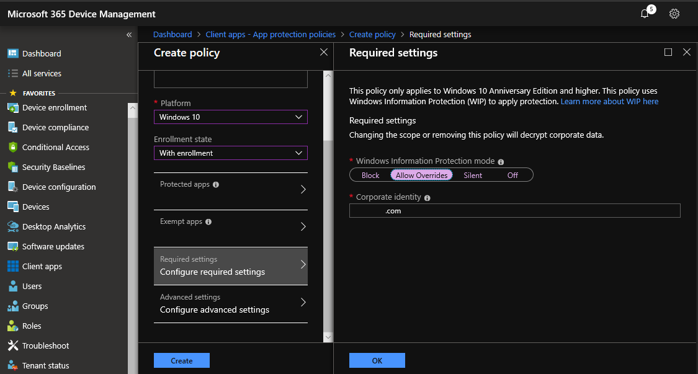Viewport: 698px width, 374px height.
Task: Expand the Exempt apps section
Action: tap(231, 229)
